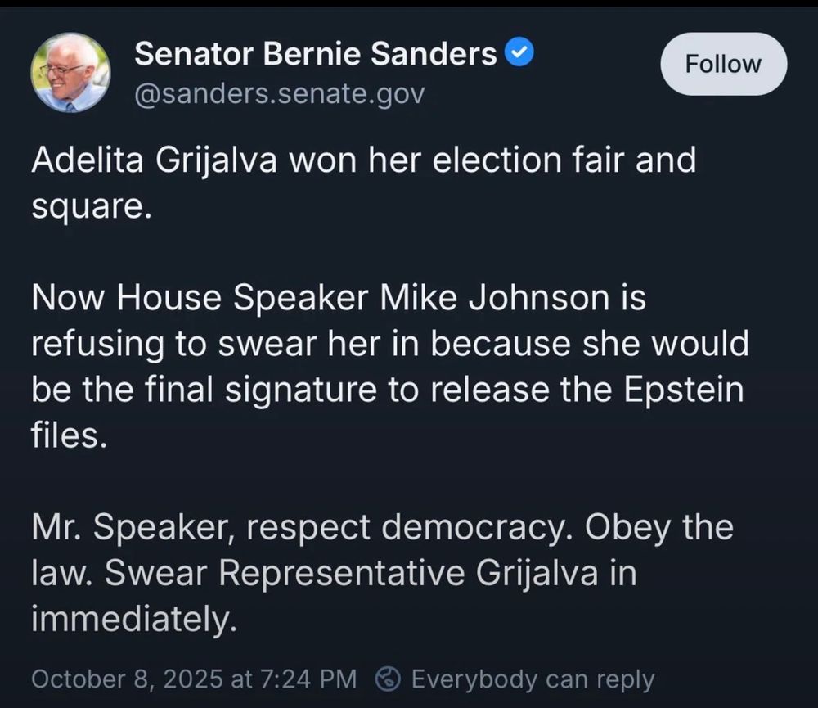Click the @sanders.senate.gov handle
818x708 pixels.
279,94
